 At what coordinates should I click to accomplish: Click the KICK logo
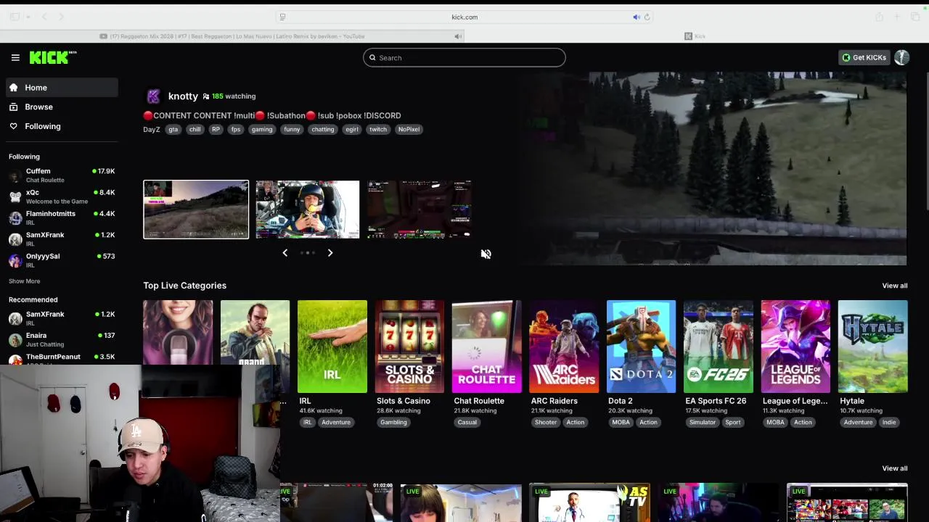(53, 57)
